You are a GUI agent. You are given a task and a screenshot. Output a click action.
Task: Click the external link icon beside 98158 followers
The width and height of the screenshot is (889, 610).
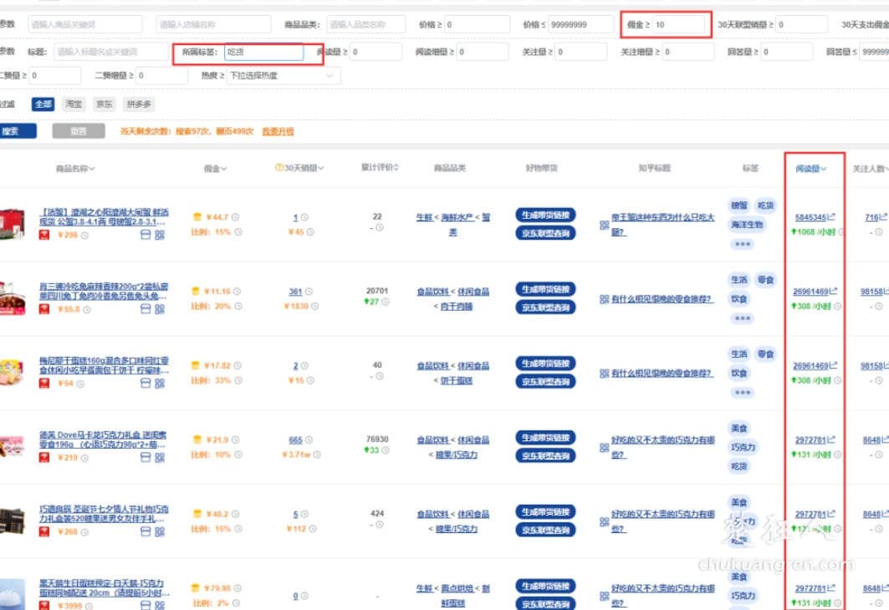point(885,292)
